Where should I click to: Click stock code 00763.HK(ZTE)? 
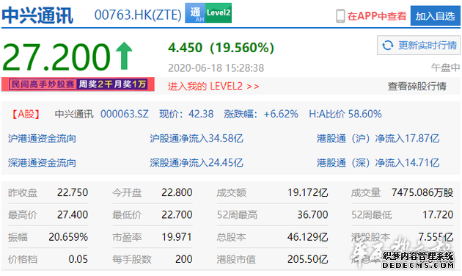tap(138, 15)
